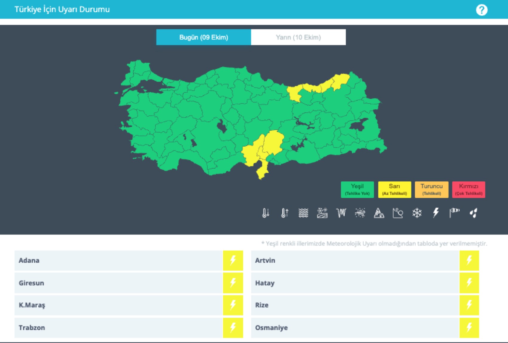Click the lightning thunderstorm icon in legend row
This screenshot has height=343, width=508.
coord(436,213)
